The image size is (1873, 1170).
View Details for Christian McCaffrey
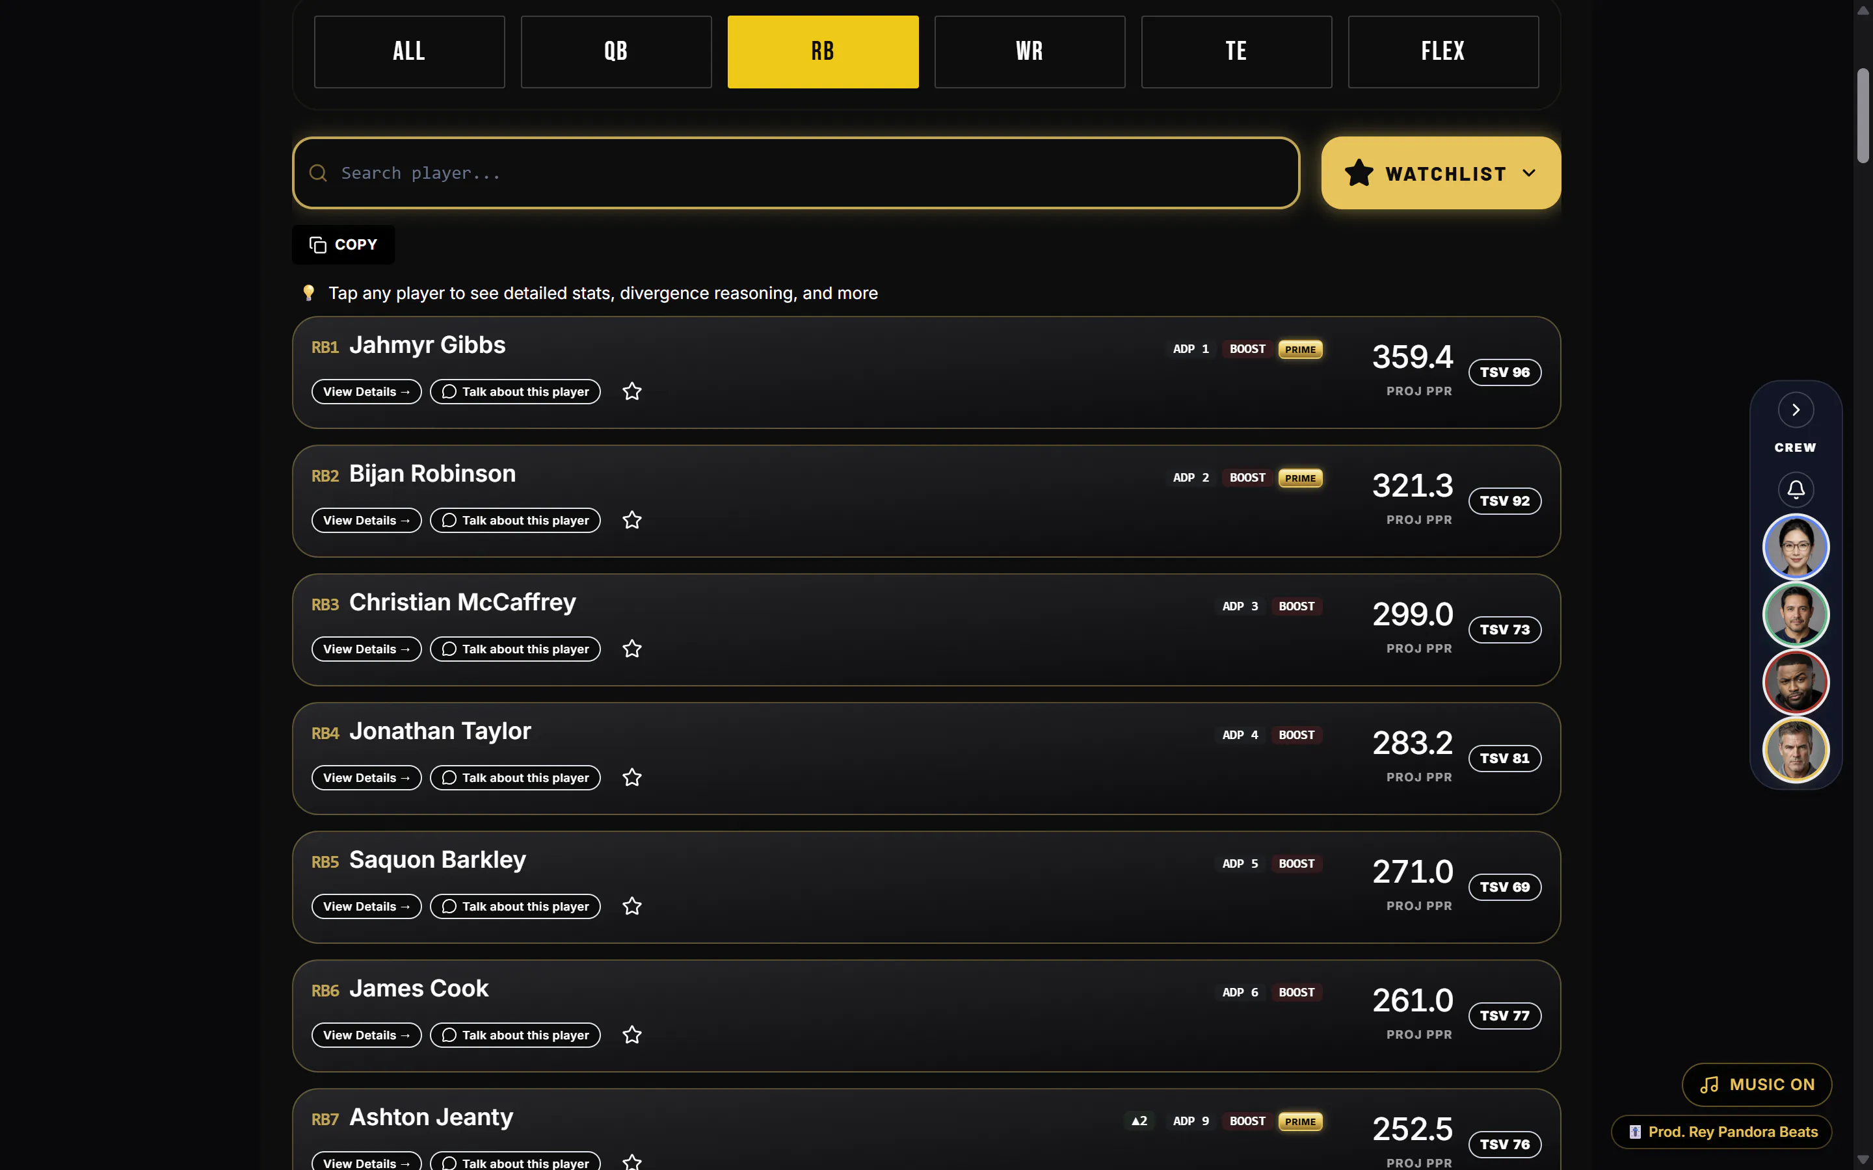(x=366, y=649)
